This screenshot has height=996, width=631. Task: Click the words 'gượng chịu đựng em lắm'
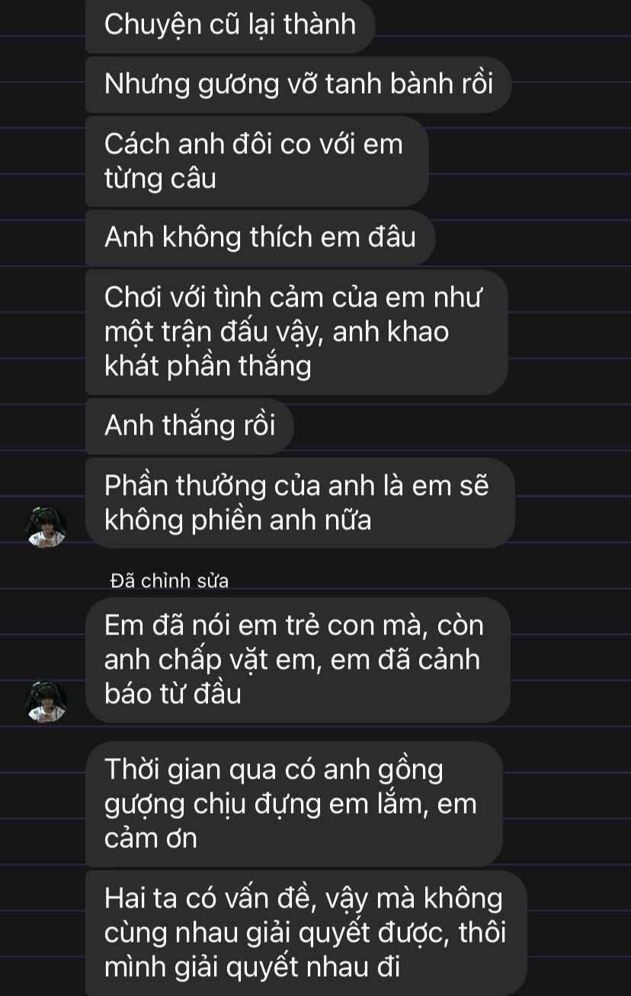pos(273,805)
